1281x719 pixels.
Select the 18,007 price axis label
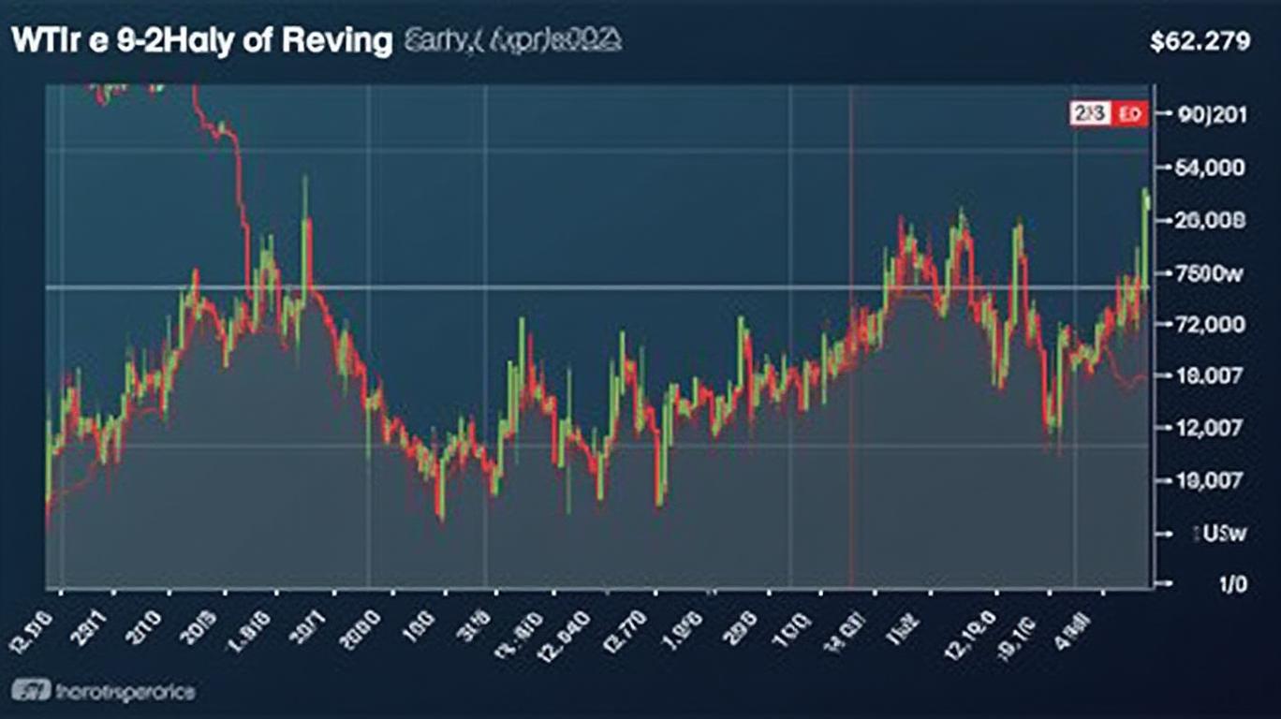click(x=1210, y=375)
